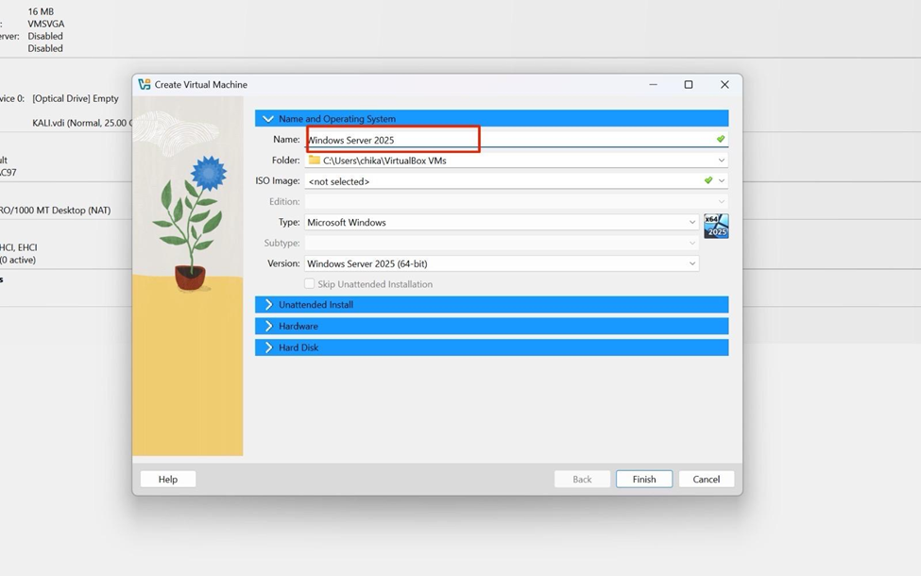Click the disabled Edition dropdown

point(516,201)
